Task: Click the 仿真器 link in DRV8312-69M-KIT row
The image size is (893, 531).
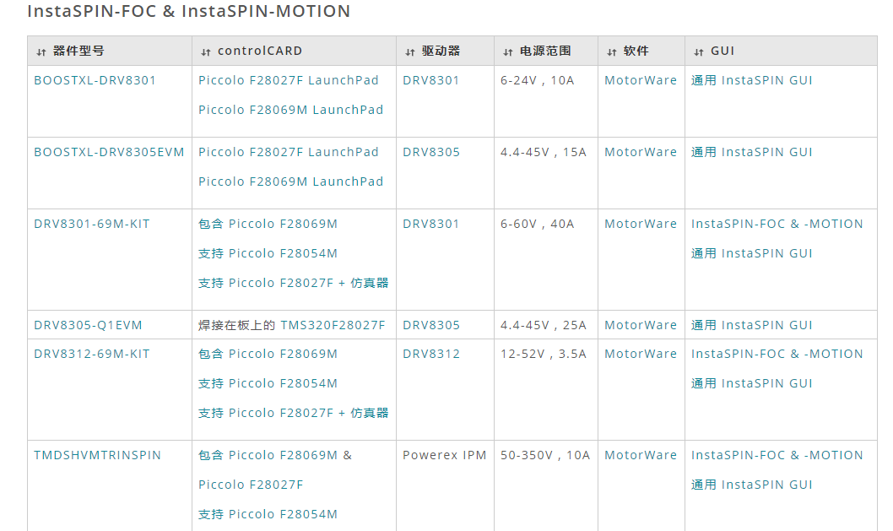Action: (x=370, y=413)
